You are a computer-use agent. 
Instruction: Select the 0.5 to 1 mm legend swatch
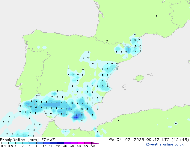pos(12,143)
